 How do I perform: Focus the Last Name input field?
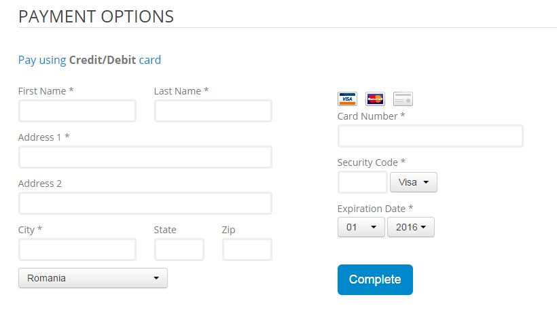pos(213,111)
